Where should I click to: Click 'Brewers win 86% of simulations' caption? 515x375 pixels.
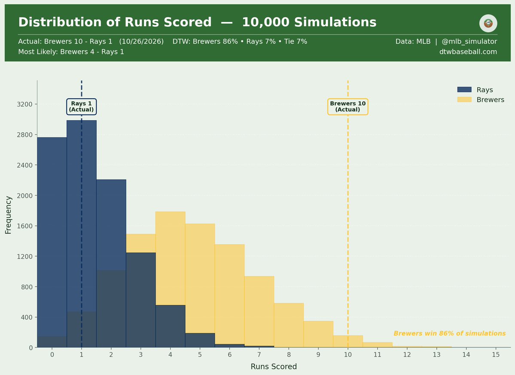pos(450,333)
